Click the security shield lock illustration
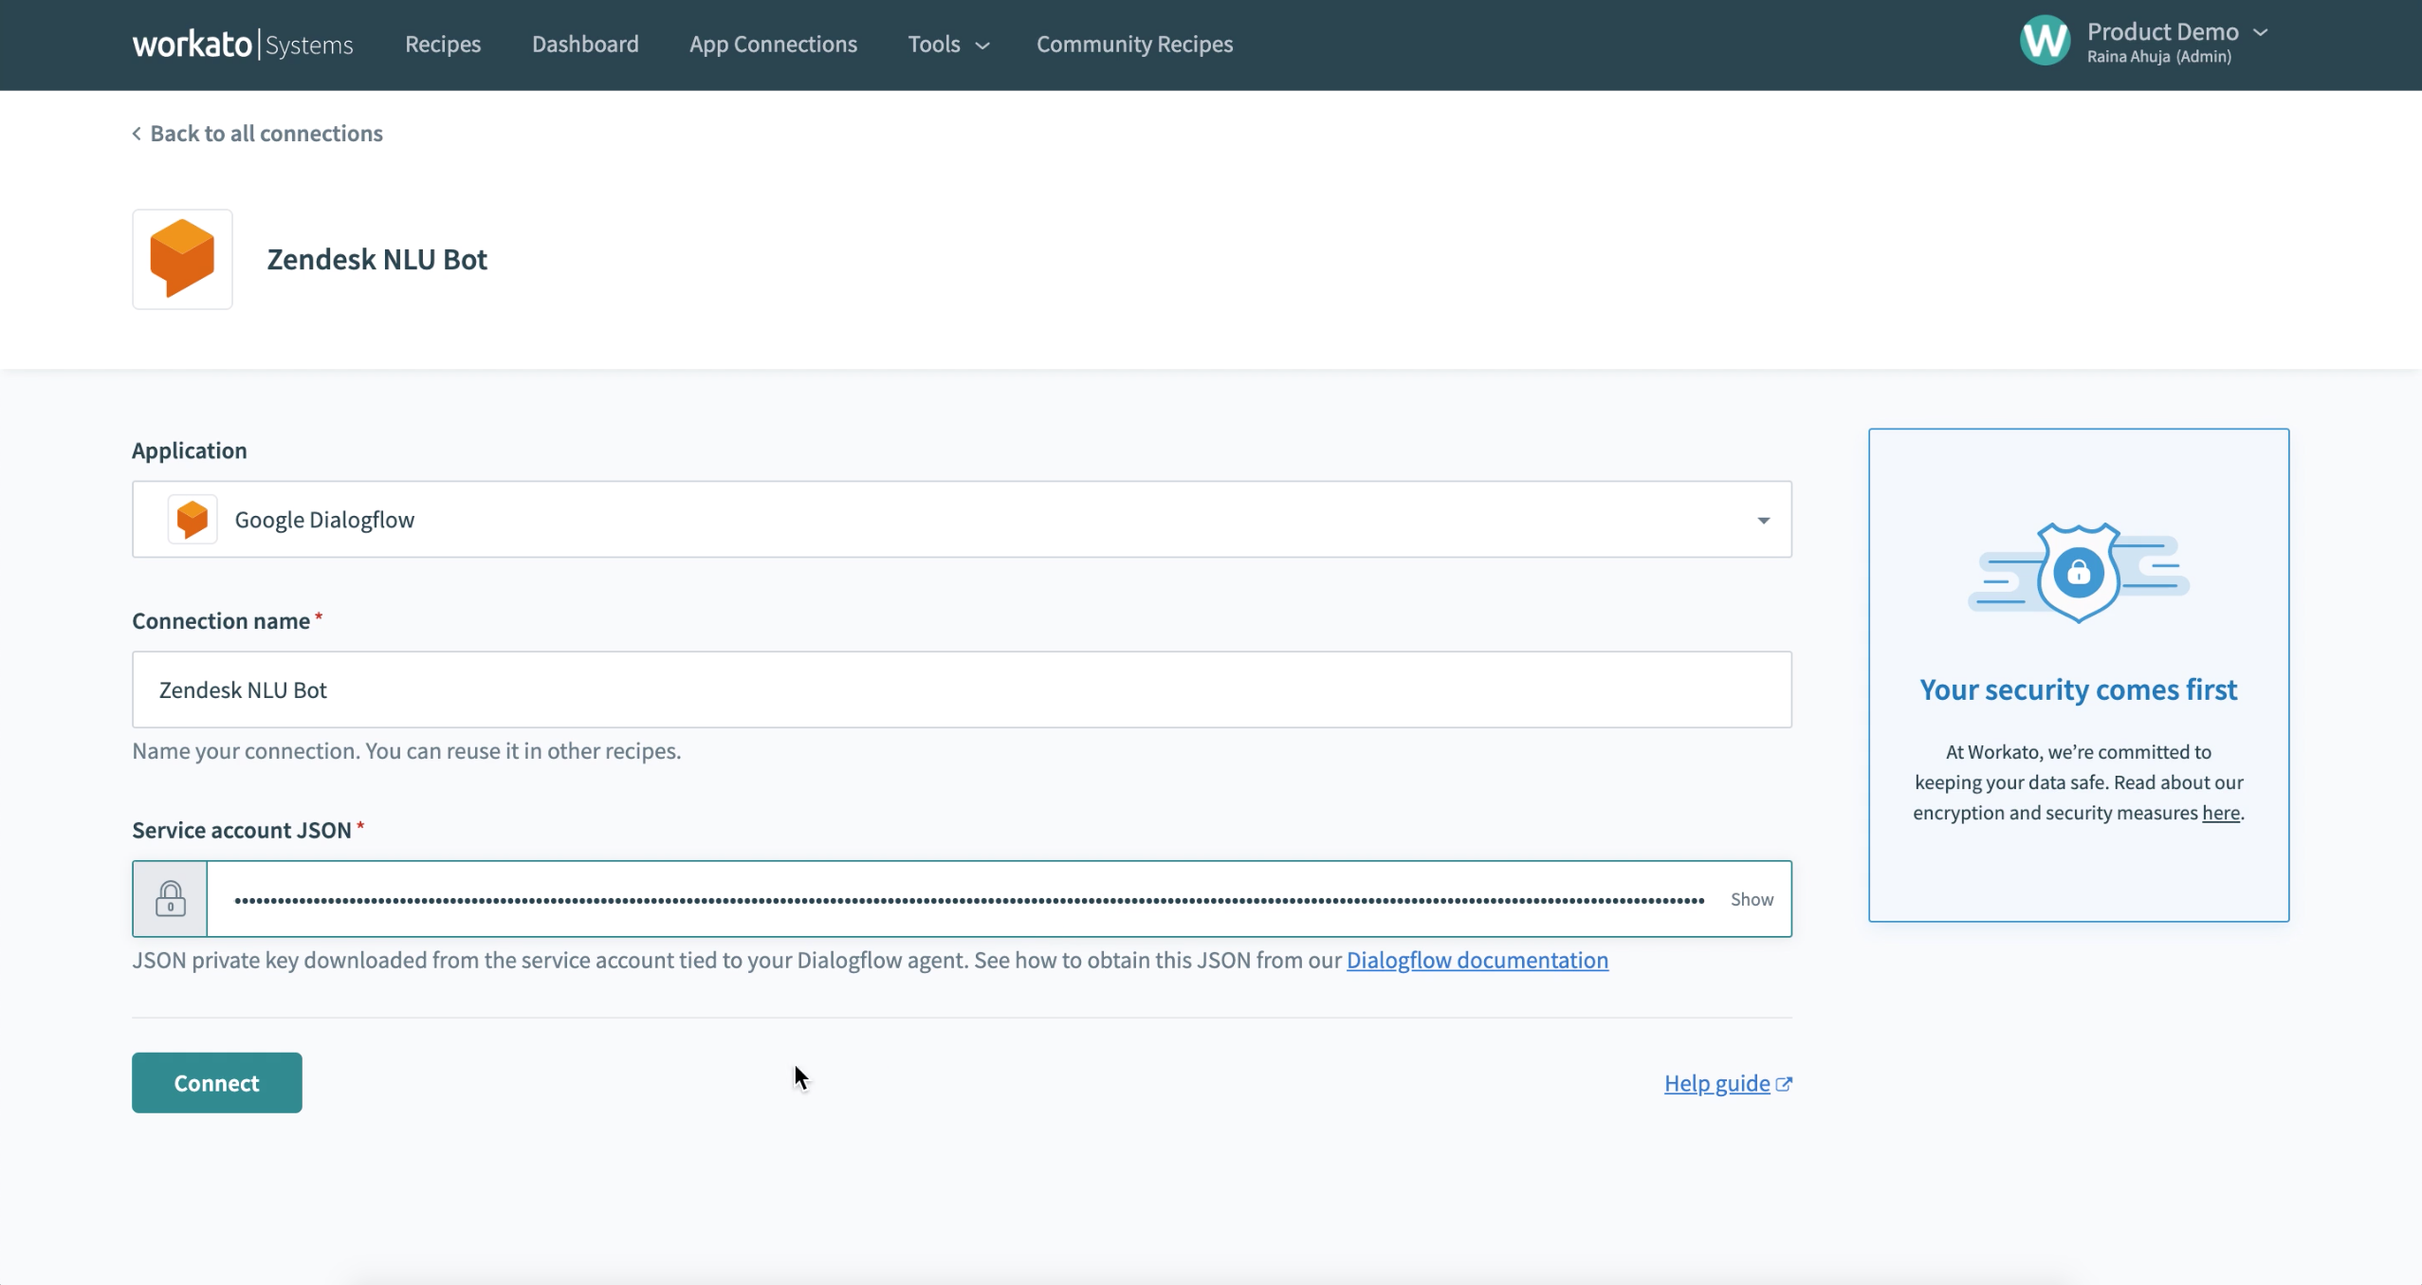This screenshot has height=1285, width=2422. [x=2078, y=572]
